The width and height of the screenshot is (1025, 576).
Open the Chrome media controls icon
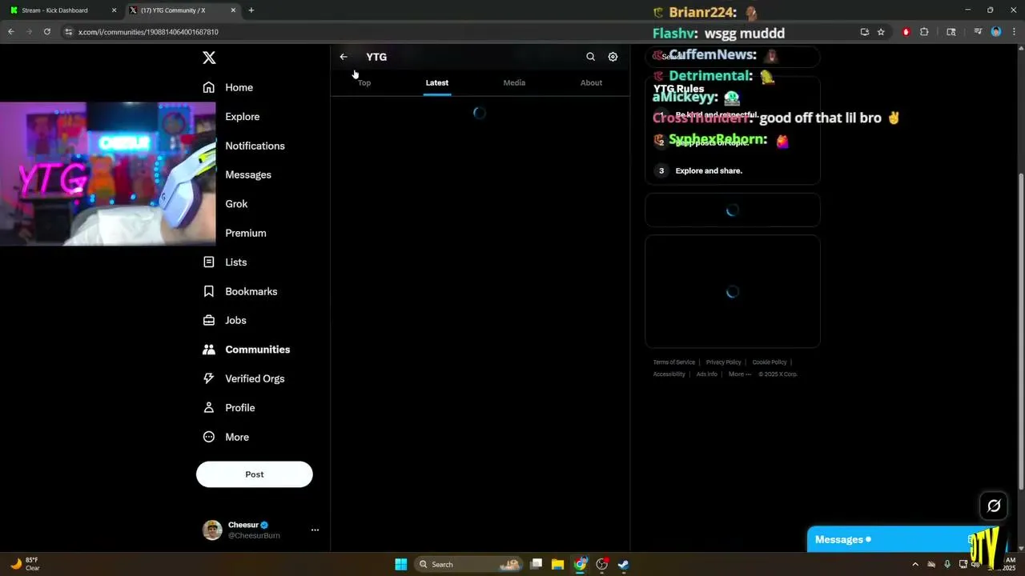coord(978,32)
